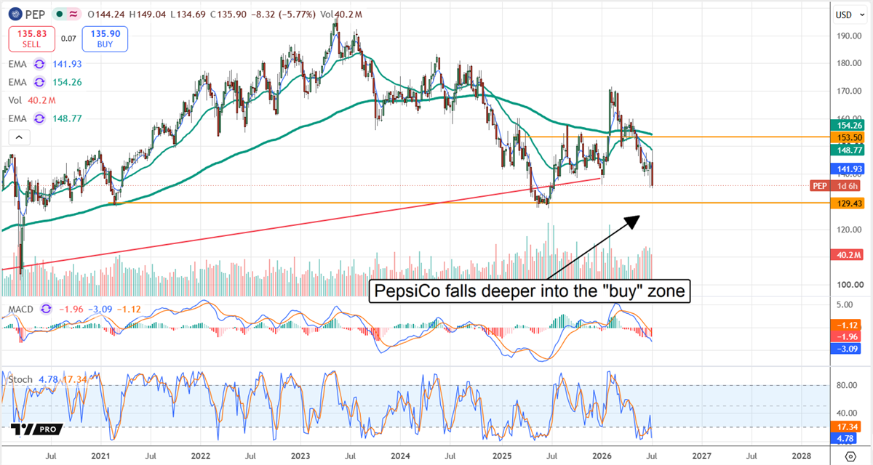Click the 170.00 price scale value

click(848, 91)
